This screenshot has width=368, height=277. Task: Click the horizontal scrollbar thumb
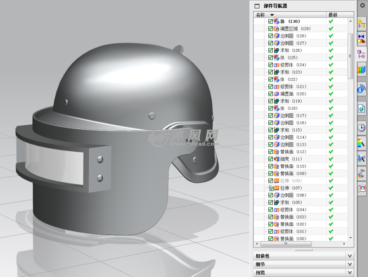pos(286,244)
